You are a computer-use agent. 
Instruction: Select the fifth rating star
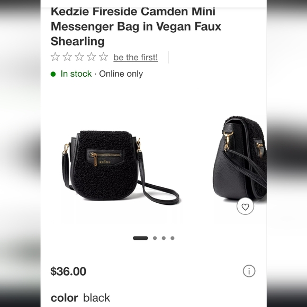click(104, 57)
